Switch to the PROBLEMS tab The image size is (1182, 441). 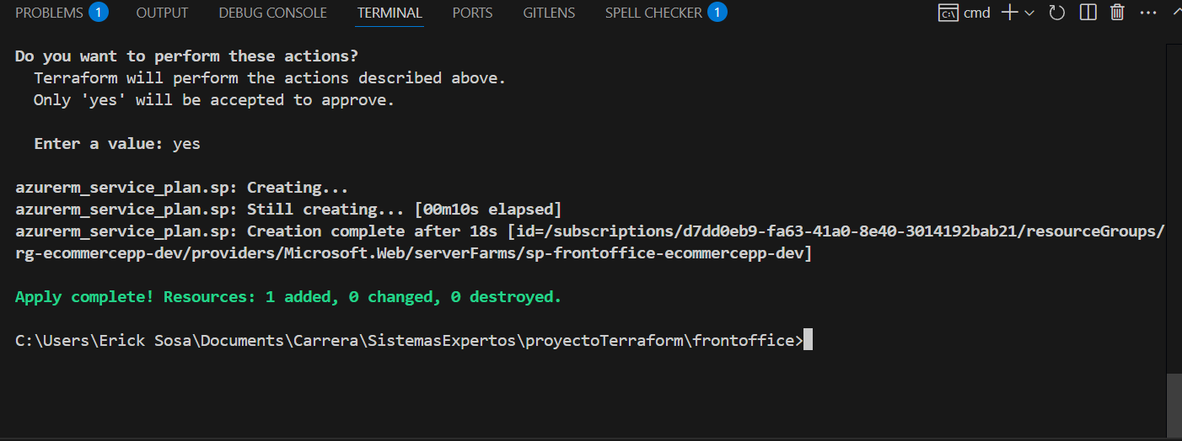49,13
